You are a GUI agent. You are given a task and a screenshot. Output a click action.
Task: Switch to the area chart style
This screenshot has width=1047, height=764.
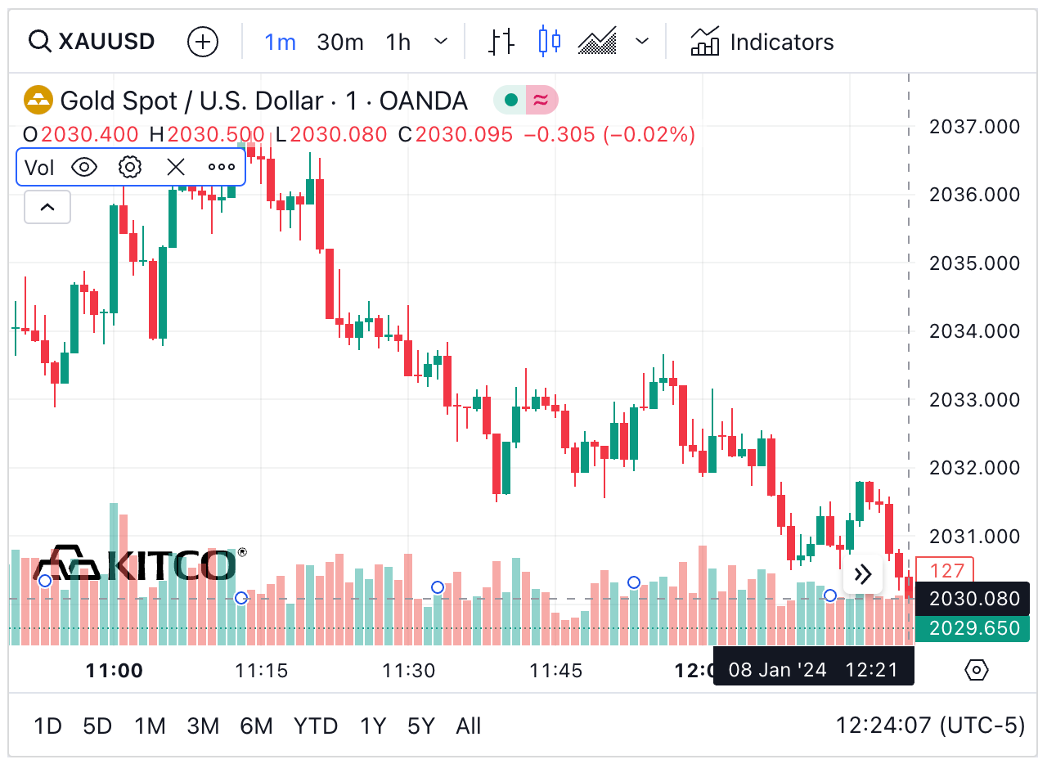[597, 42]
